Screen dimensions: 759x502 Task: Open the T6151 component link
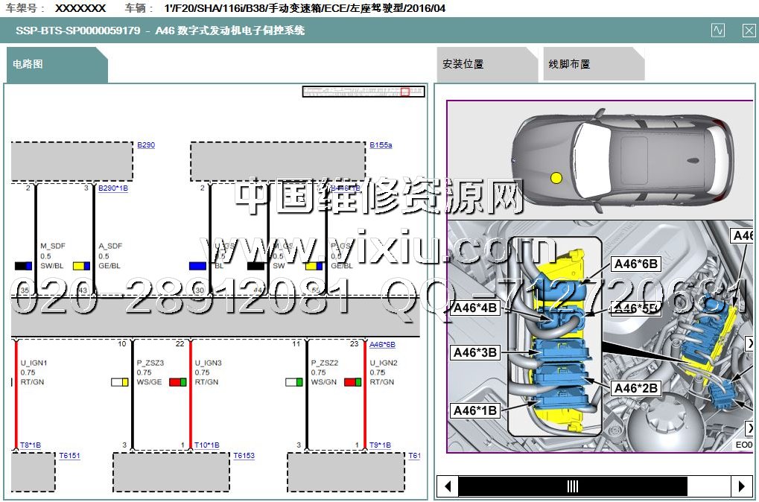click(69, 455)
